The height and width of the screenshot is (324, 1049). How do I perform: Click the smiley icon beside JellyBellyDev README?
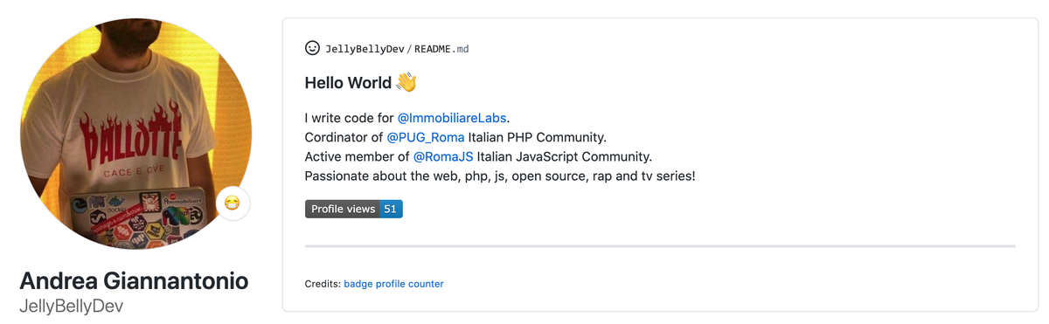coord(312,48)
